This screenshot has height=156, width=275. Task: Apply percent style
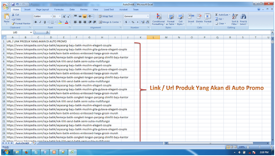(x=133, y=22)
